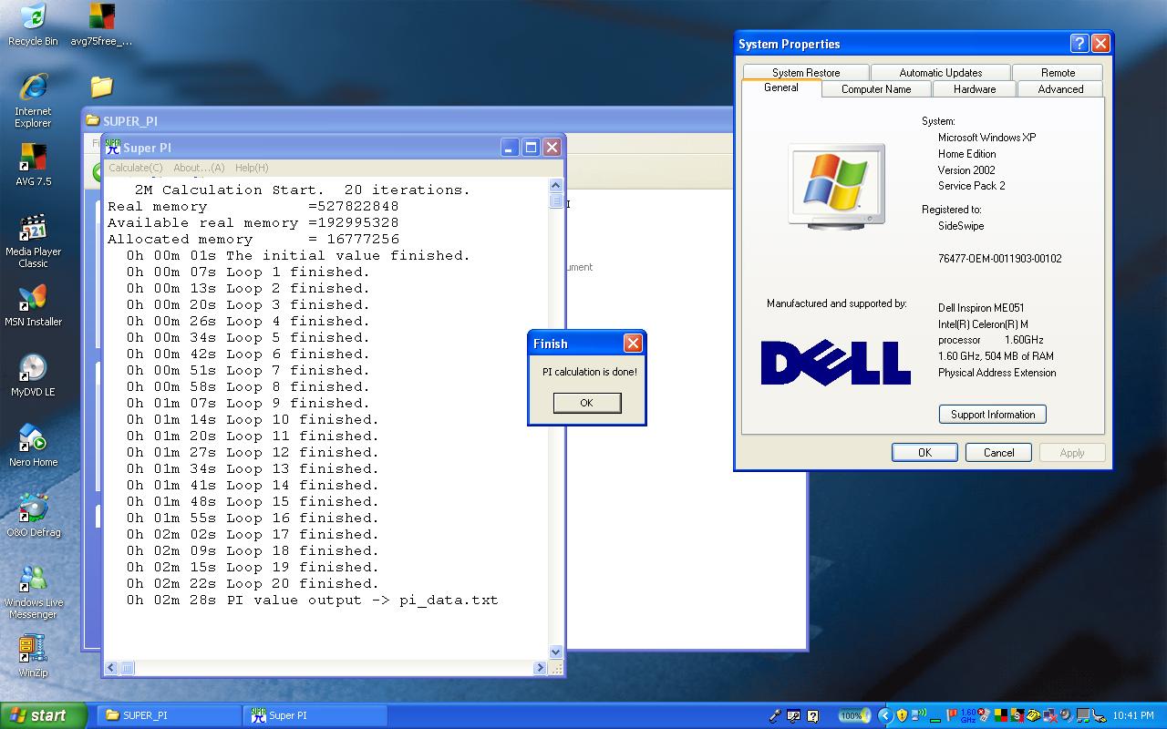Click the Super PI horizontal scrollbar left arrow
This screenshot has height=729, width=1167.
[x=111, y=668]
